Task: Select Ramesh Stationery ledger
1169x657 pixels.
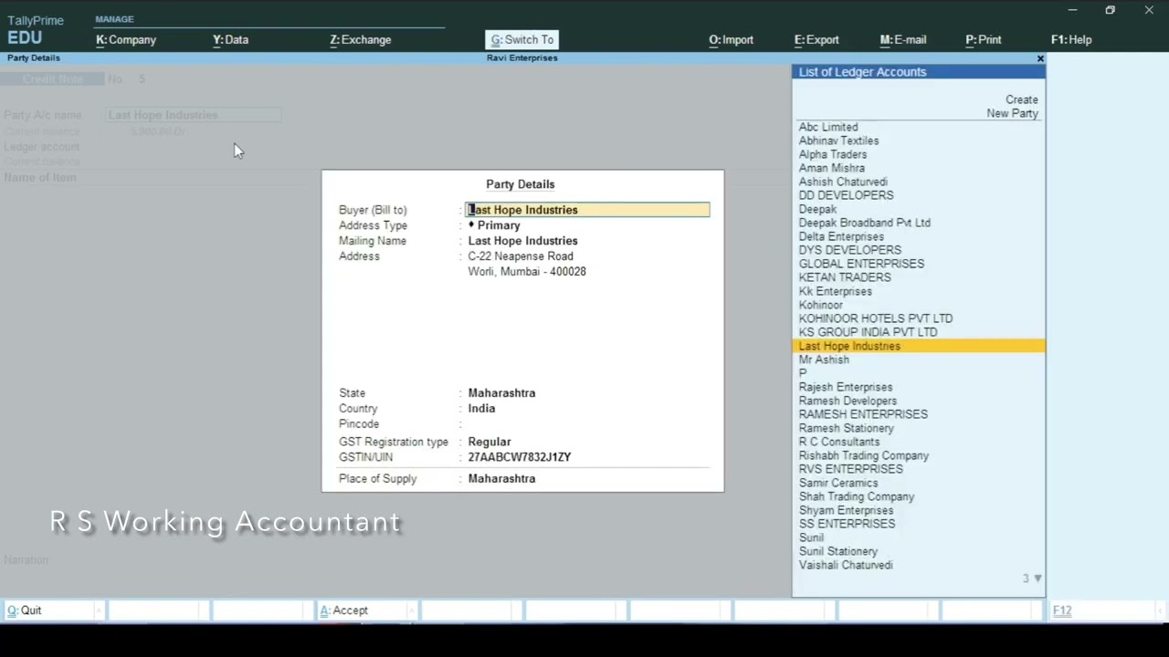Action: pyautogui.click(x=846, y=428)
